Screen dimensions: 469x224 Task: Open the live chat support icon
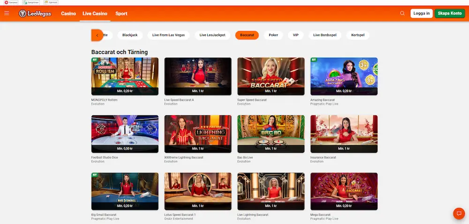point(459,214)
